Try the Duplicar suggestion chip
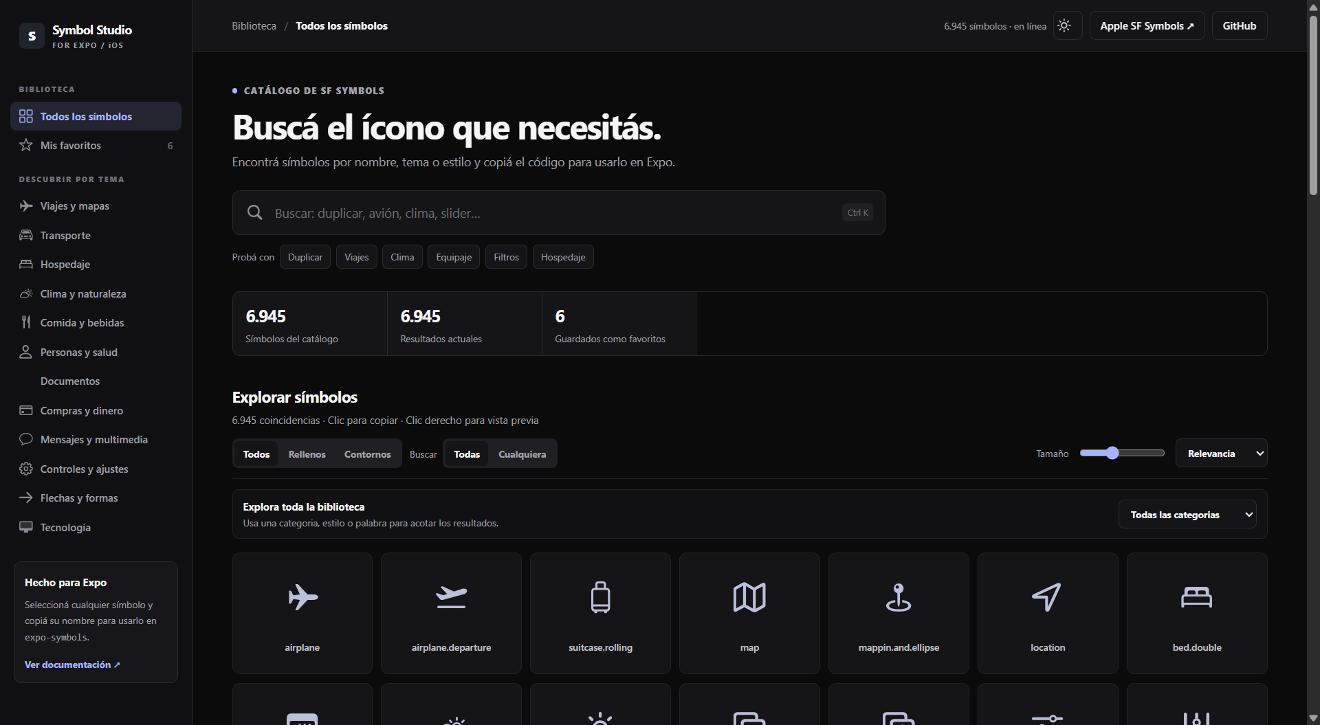 click(305, 257)
